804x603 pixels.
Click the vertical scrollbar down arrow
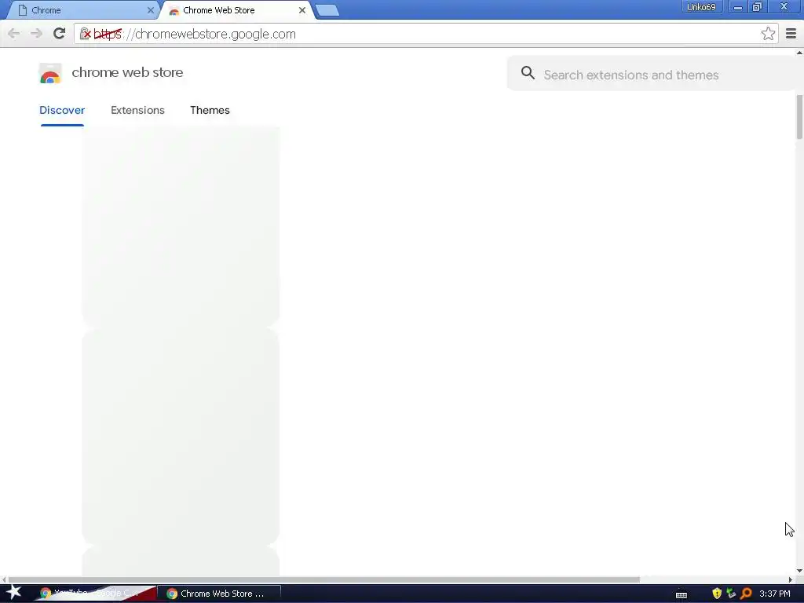799,571
